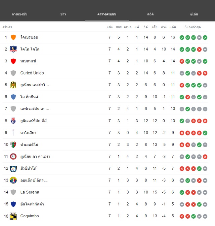Open the ผู้เล่น tab
Image resolution: width=215 pixels, height=226 pixels.
(194, 14)
